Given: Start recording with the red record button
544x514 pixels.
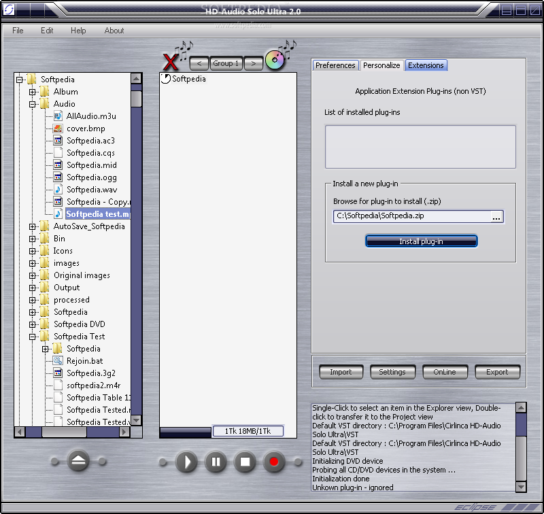Looking at the screenshot, I should tap(274, 462).
